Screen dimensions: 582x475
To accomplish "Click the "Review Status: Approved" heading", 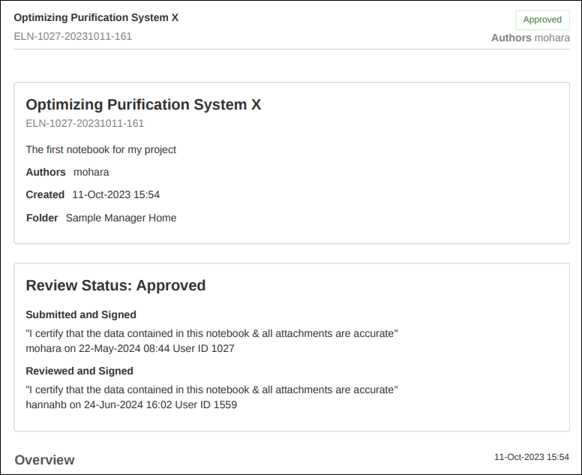I will (x=115, y=285).
